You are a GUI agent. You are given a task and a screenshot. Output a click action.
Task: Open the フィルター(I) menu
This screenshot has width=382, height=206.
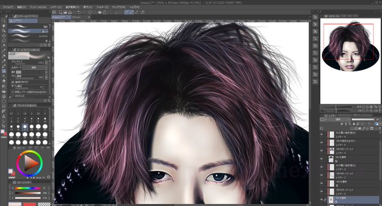[102, 7]
